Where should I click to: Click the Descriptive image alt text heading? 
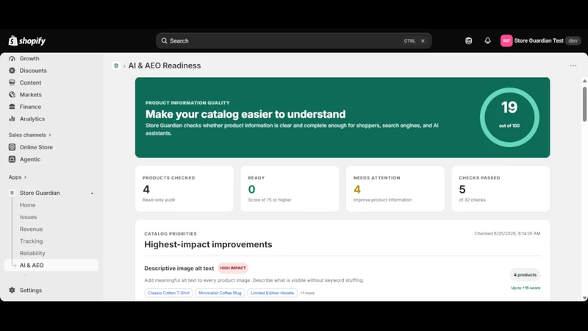[179, 268]
